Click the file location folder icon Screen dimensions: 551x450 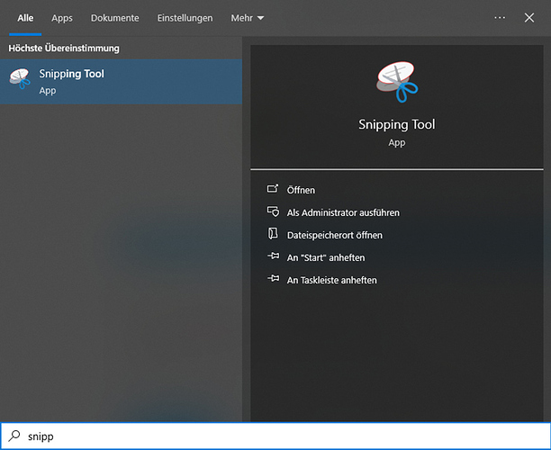(273, 234)
